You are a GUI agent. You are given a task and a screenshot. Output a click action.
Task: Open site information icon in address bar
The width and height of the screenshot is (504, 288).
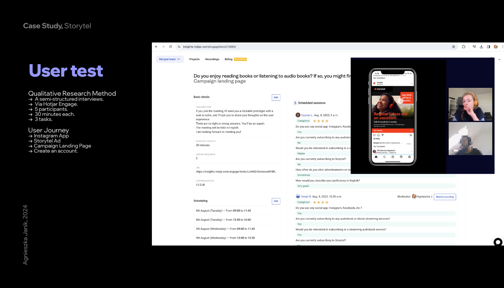179,47
